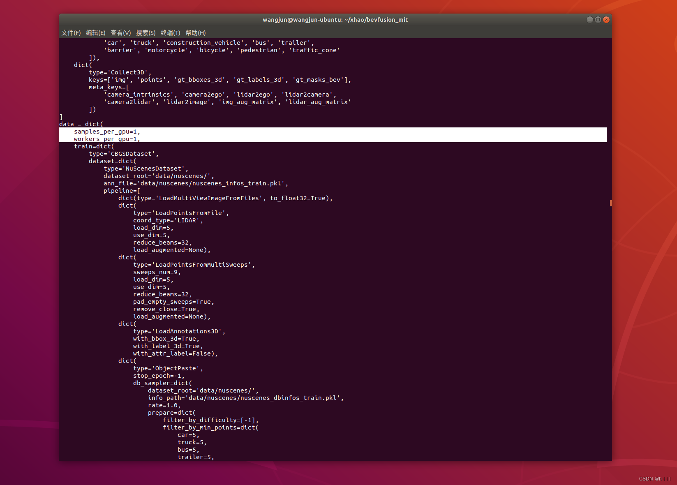Open the 查看(V) view menu
Image resolution: width=677 pixels, height=485 pixels.
(121, 33)
